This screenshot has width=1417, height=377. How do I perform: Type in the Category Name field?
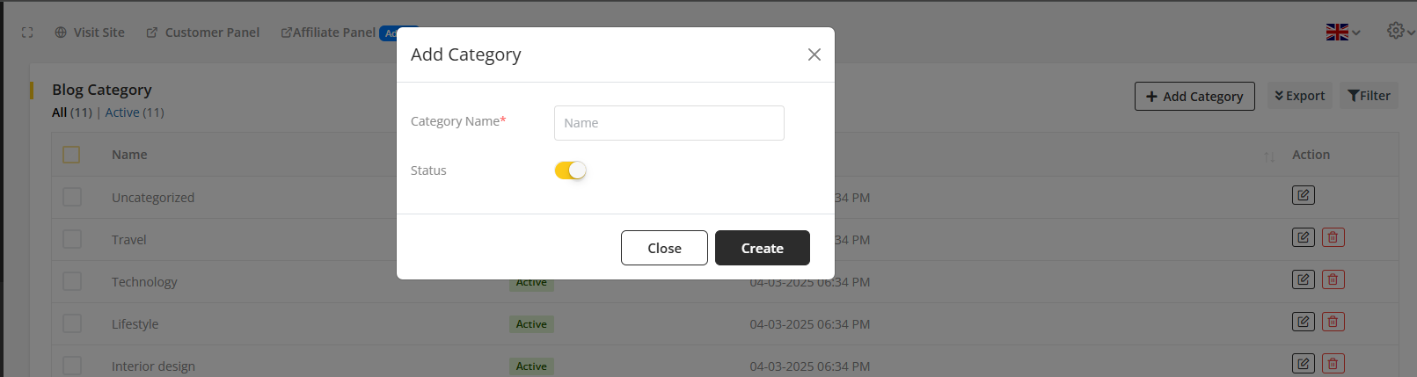pyautogui.click(x=668, y=123)
